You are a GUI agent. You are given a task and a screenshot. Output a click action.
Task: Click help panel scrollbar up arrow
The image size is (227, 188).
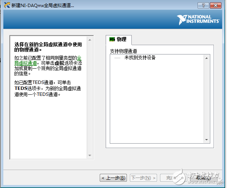click(x=90, y=40)
